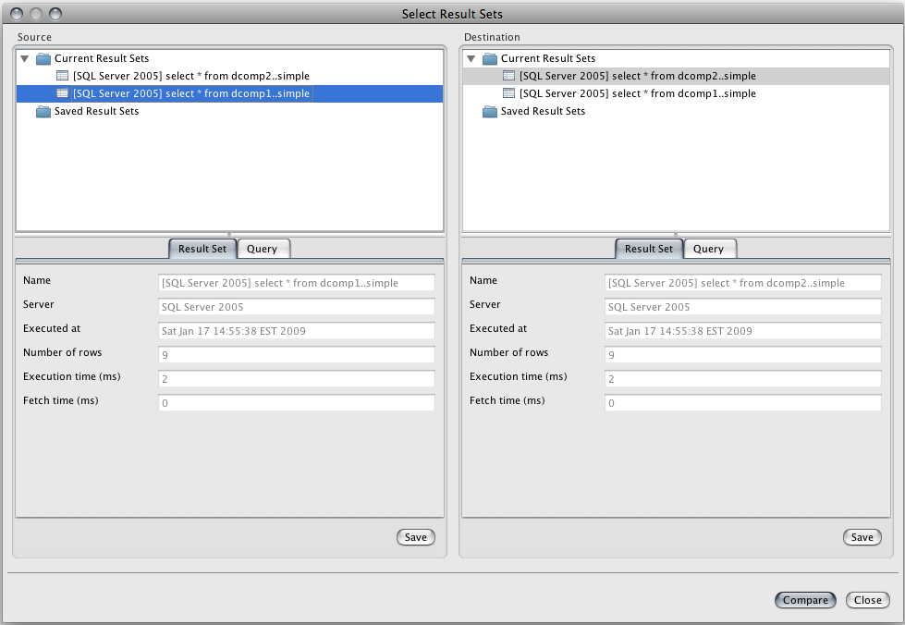Click Destination Current Result Sets folder icon
This screenshot has width=905, height=625.
point(490,58)
